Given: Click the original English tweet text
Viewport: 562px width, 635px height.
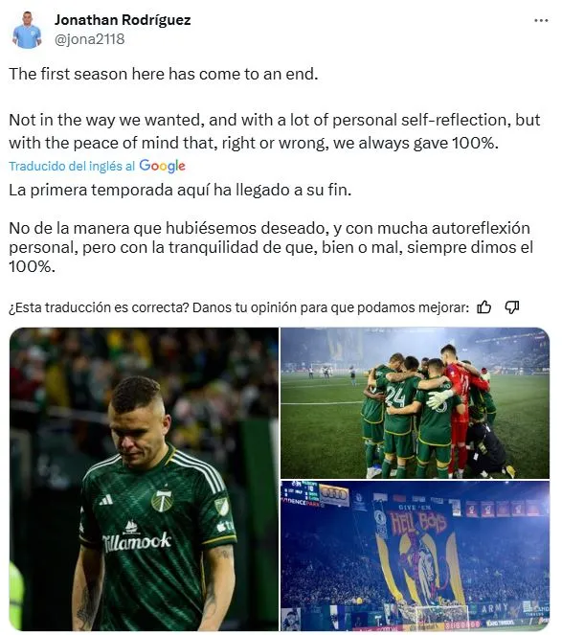Looking at the screenshot, I should coord(275,108).
